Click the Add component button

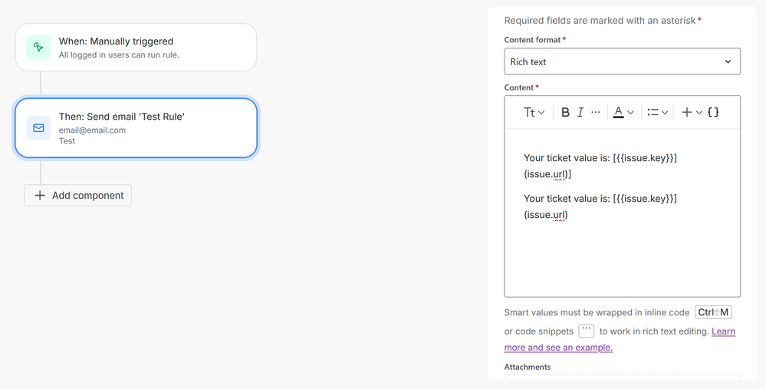78,196
